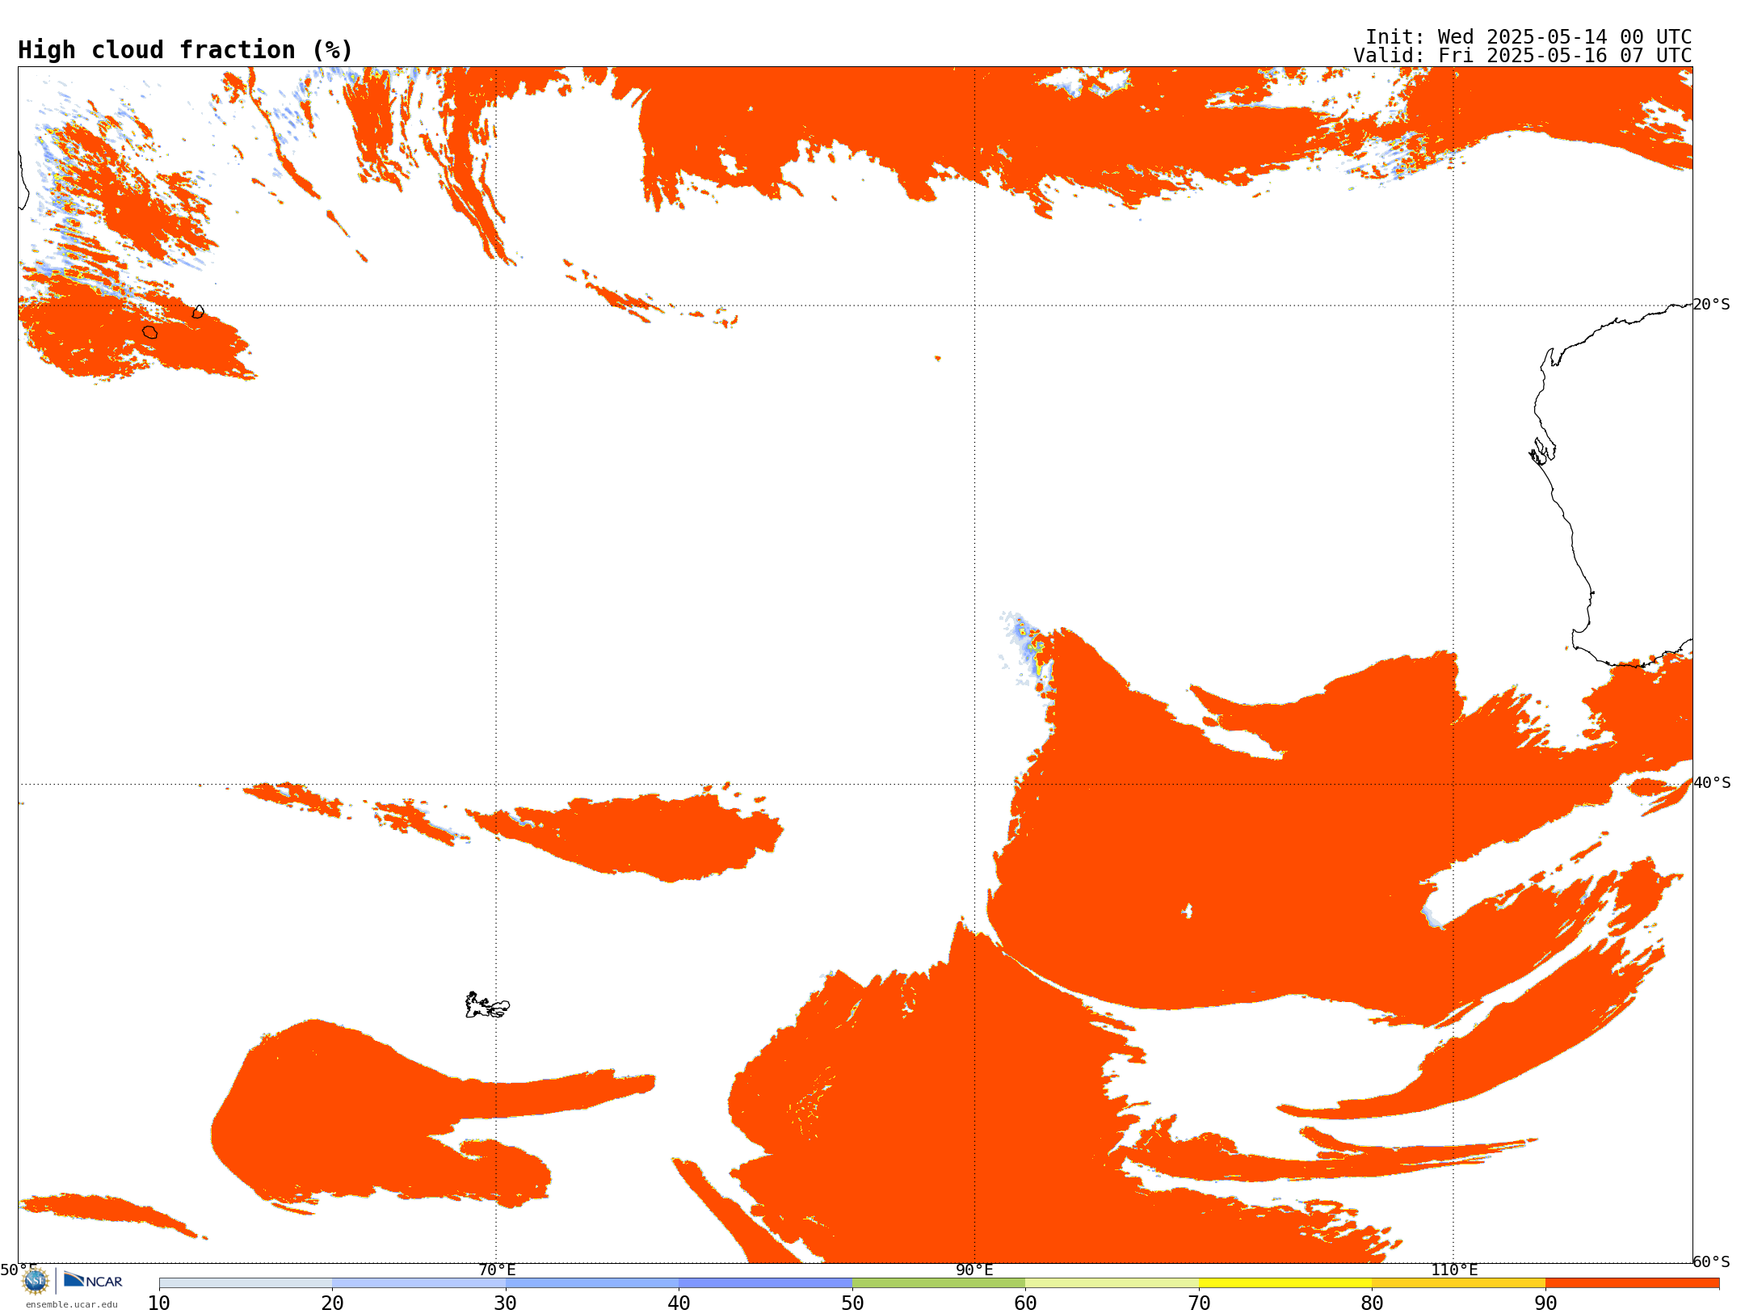
Task: Click the 60-70 pale yellow-green colorbar segment
Action: pyautogui.click(x=1112, y=1283)
